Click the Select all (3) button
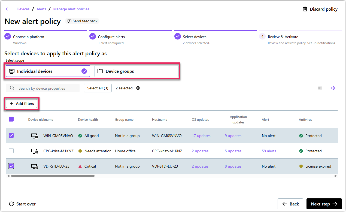 98,88
